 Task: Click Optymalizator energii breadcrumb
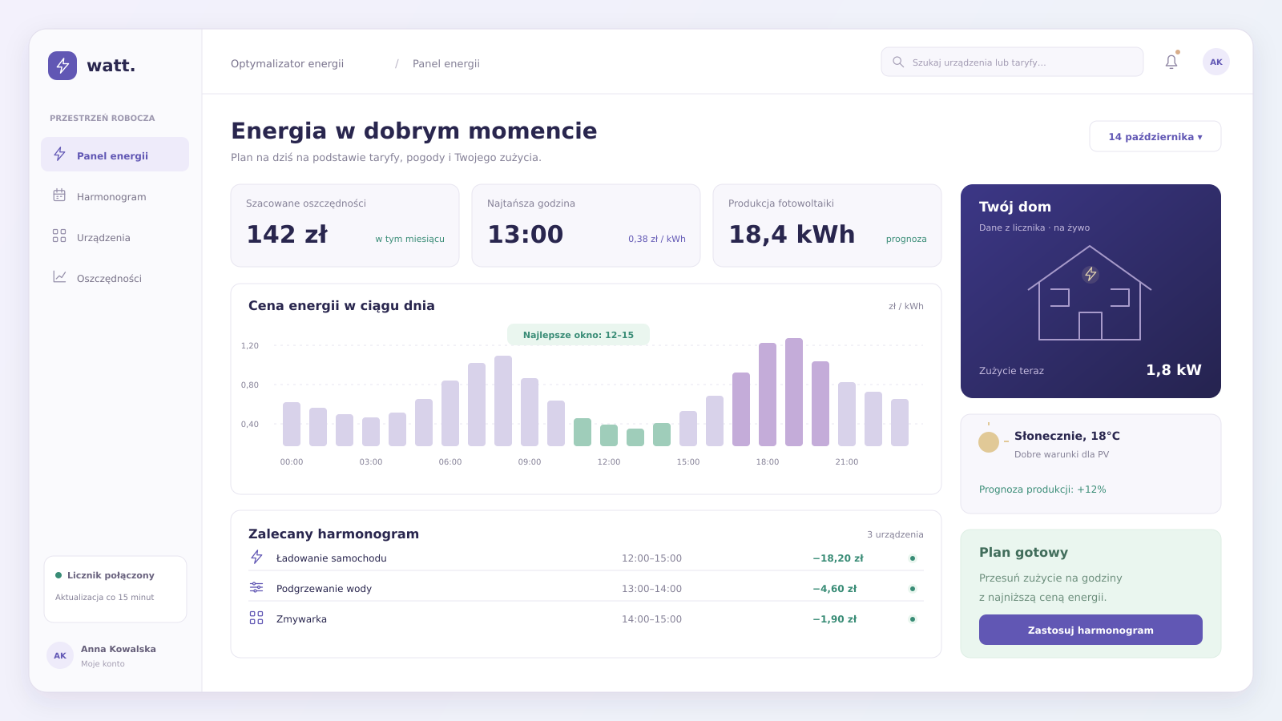[287, 63]
